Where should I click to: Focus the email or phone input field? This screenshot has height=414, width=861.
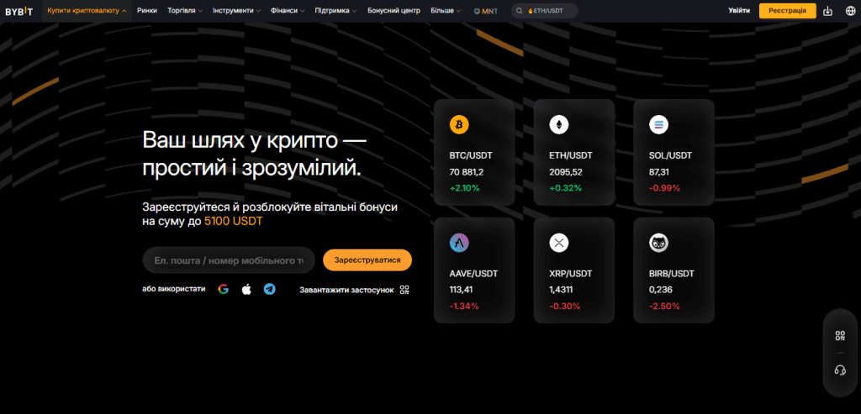pos(229,260)
